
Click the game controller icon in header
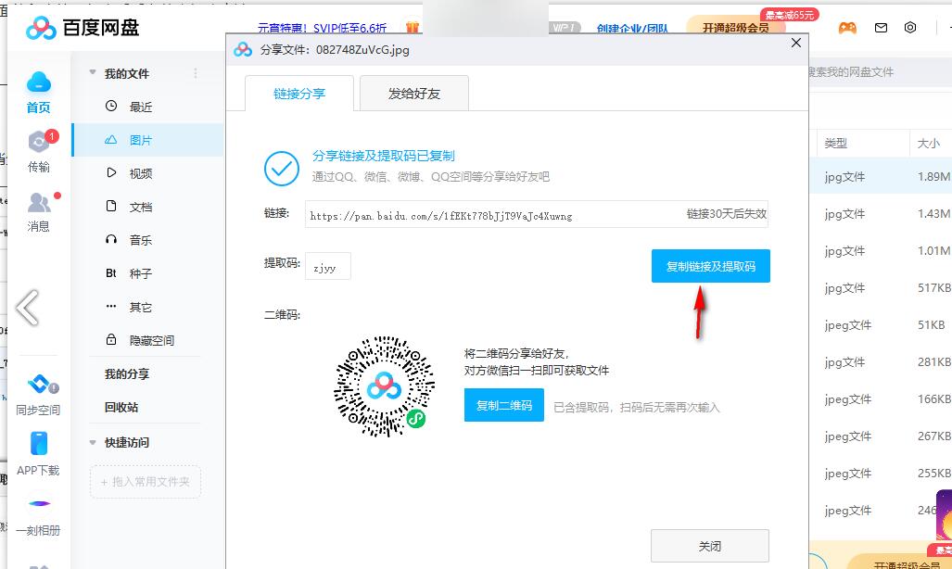[x=847, y=28]
